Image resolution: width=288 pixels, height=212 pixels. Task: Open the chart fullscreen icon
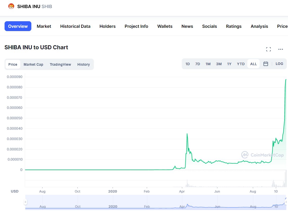[x=268, y=49]
